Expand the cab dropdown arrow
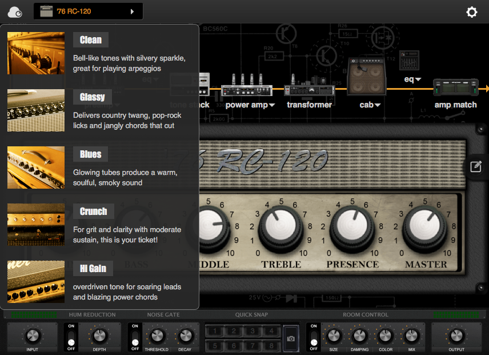The image size is (489, 355). [x=378, y=105]
